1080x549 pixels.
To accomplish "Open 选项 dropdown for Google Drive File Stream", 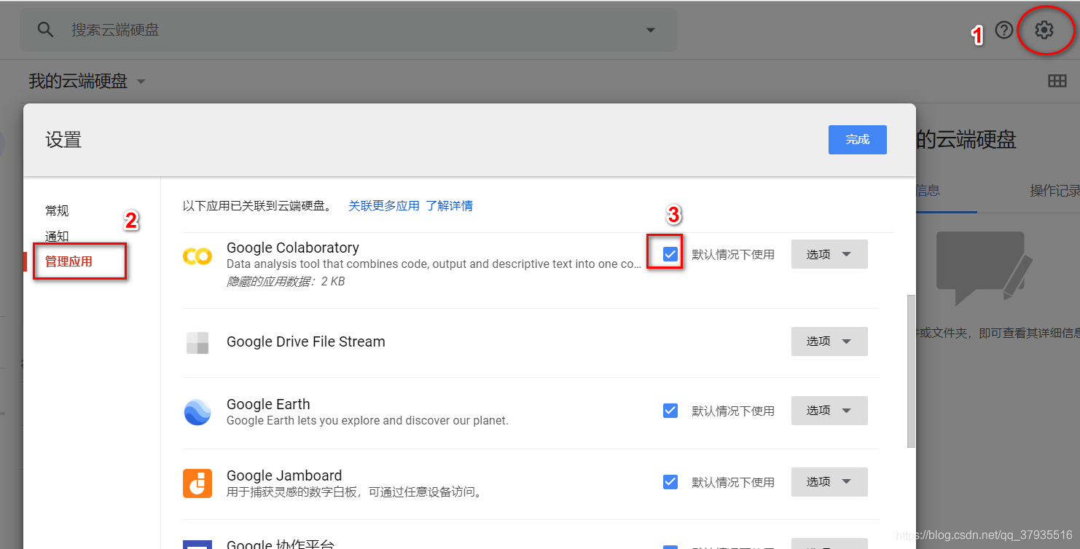I will (x=829, y=341).
